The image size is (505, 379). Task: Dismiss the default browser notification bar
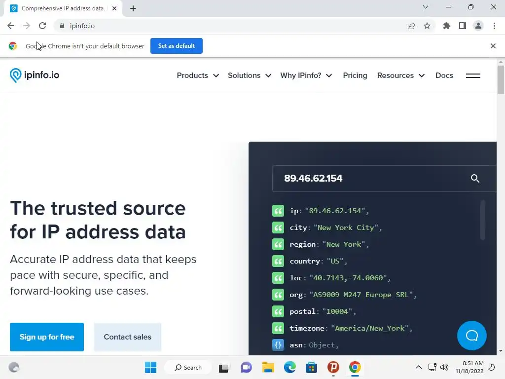click(493, 46)
